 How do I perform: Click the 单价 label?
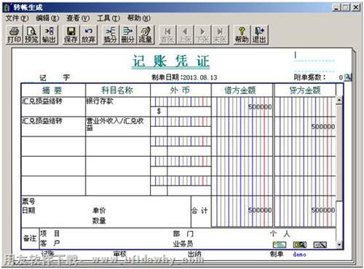click(99, 210)
